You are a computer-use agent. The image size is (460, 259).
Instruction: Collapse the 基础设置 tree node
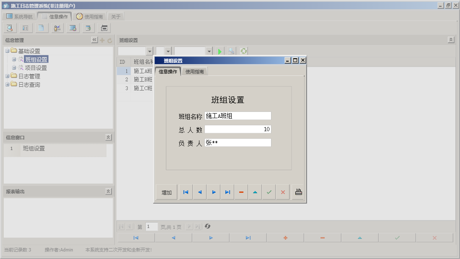[x=8, y=51]
